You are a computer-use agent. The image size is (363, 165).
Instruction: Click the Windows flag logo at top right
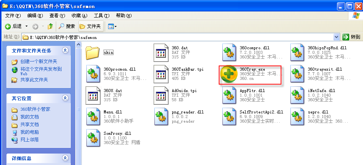pyautogui.click(x=356, y=16)
